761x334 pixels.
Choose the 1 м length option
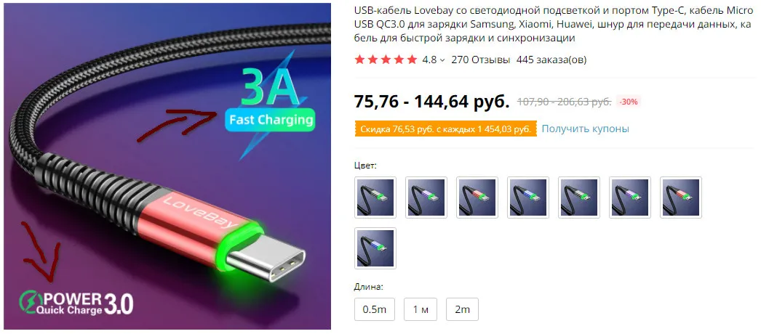(x=421, y=309)
